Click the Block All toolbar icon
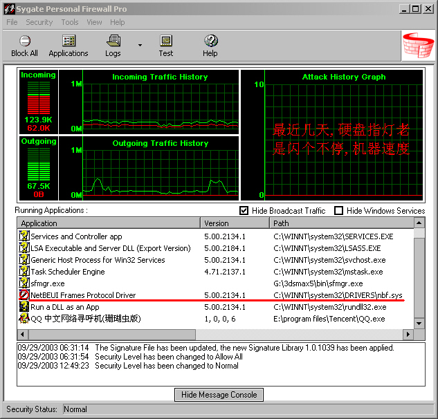 click(25, 41)
